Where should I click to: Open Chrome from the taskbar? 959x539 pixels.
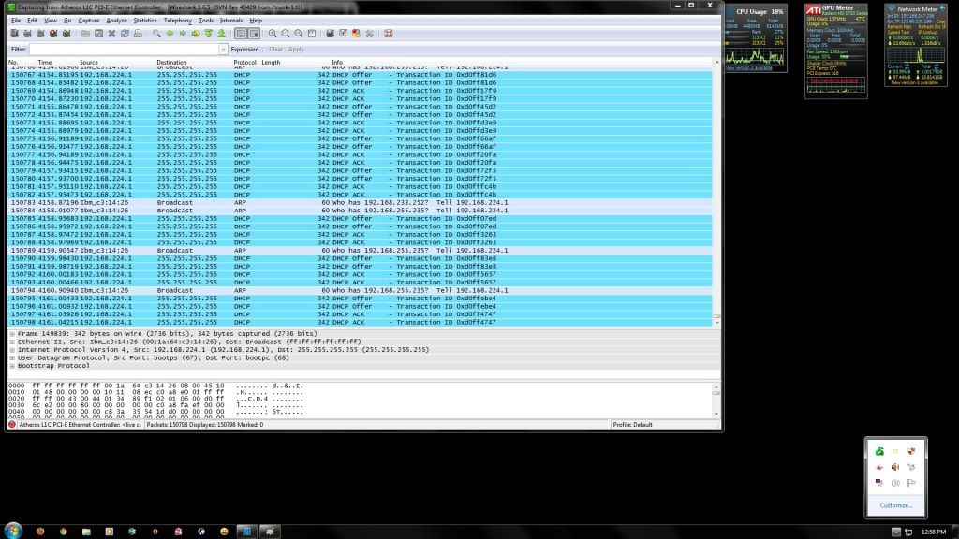point(63,532)
